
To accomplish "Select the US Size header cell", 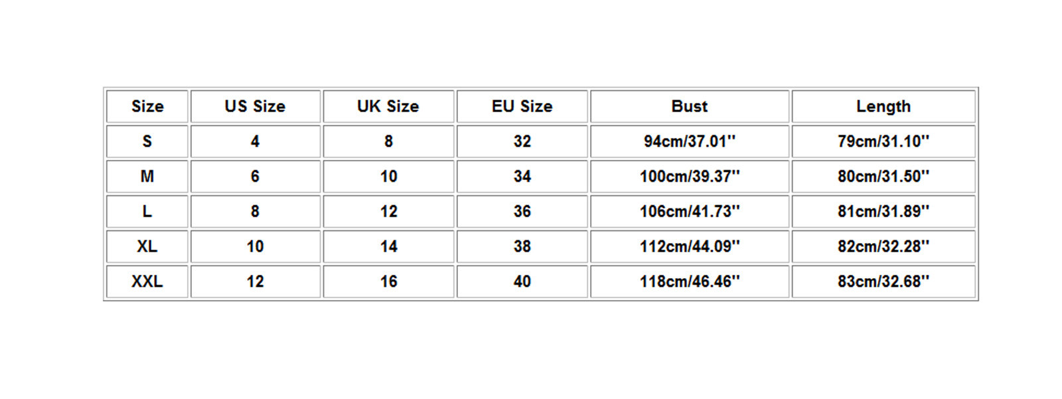I will pyautogui.click(x=255, y=106).
